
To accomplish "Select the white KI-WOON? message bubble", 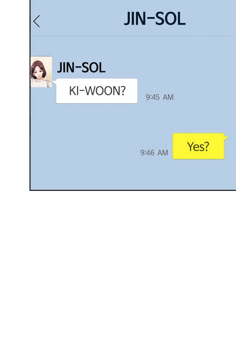I will tap(97, 91).
